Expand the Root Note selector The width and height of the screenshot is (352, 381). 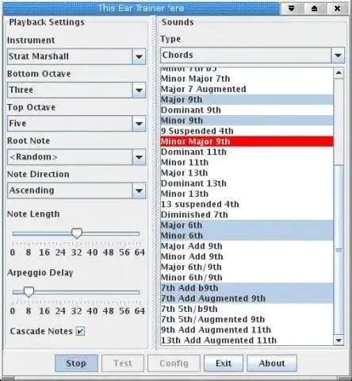139,157
